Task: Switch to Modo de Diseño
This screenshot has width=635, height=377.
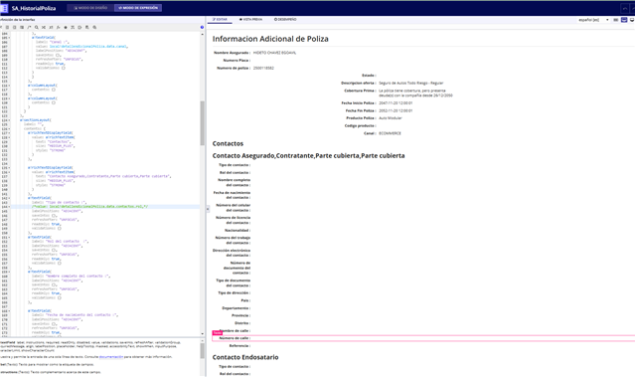Action: coord(90,8)
